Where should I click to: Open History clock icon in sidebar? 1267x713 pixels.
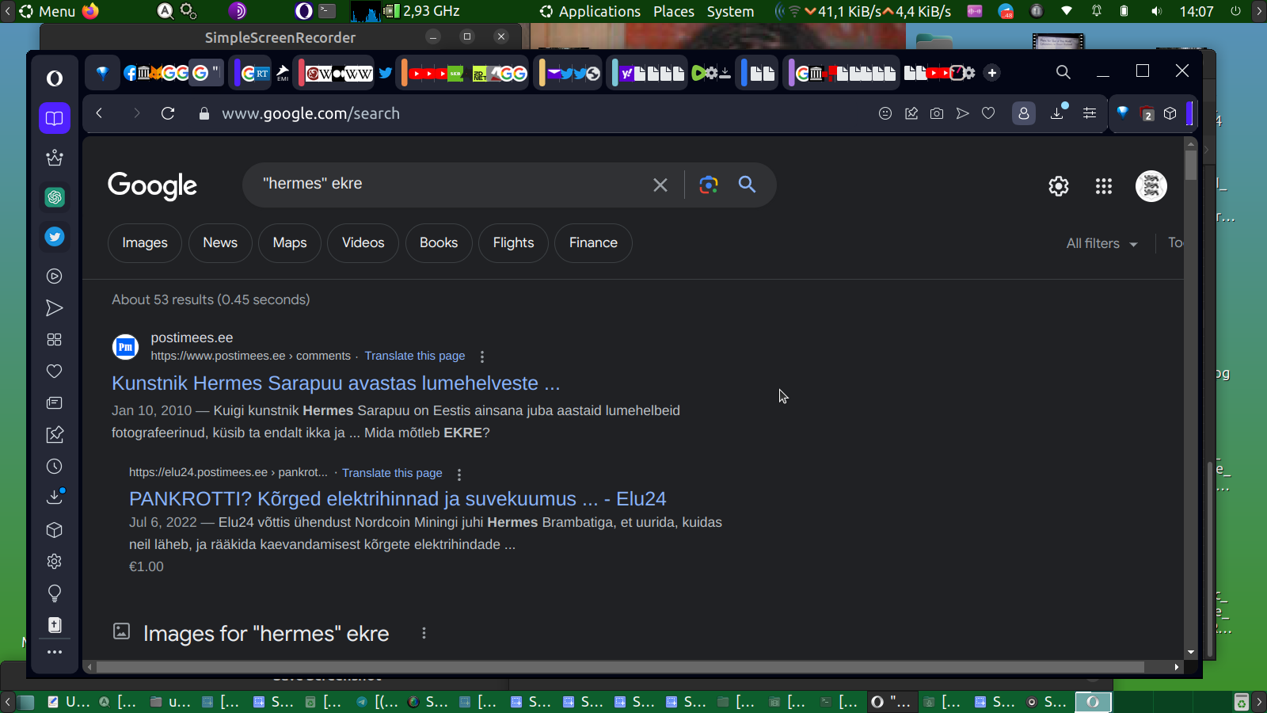(x=55, y=467)
